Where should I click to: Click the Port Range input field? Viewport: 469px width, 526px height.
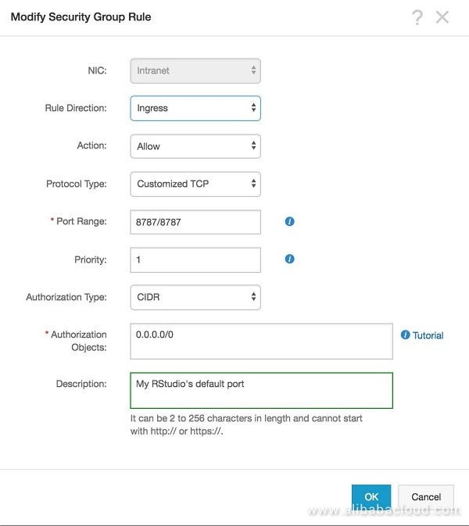click(x=195, y=222)
